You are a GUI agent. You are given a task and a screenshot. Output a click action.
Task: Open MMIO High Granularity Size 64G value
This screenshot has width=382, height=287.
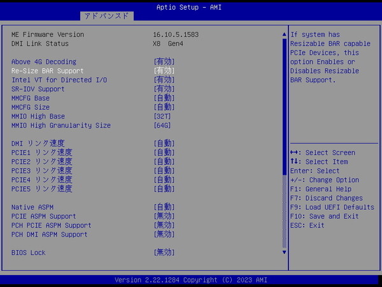[x=162, y=126]
